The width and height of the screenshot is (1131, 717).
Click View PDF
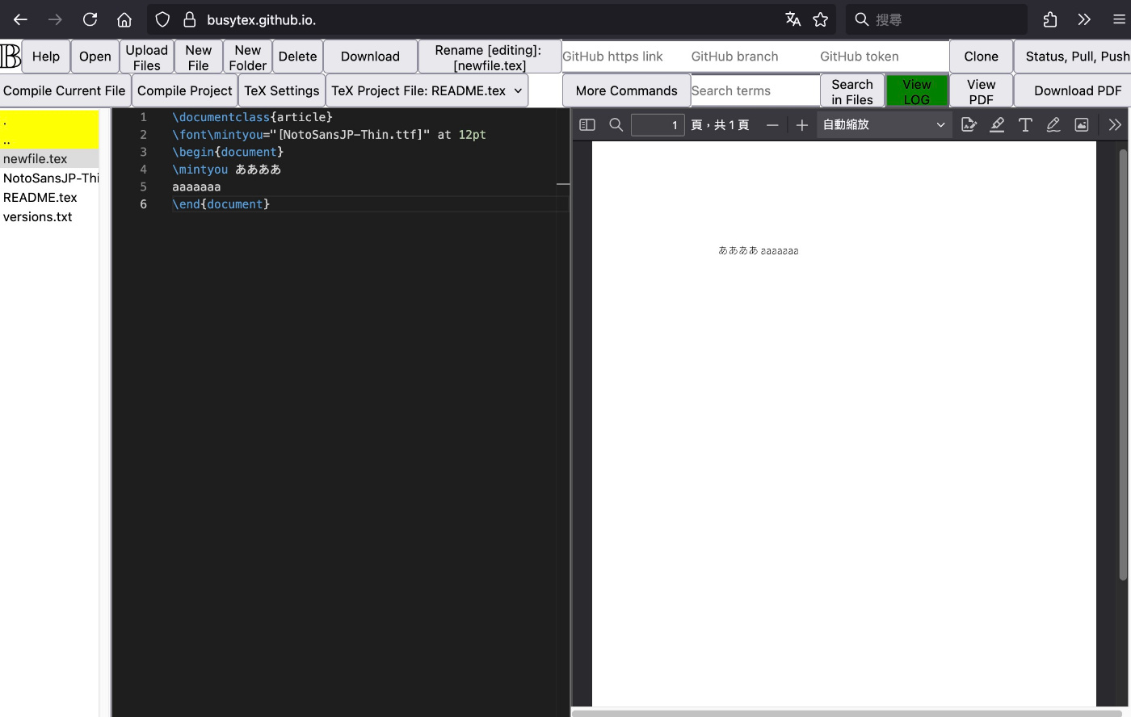pyautogui.click(x=981, y=91)
